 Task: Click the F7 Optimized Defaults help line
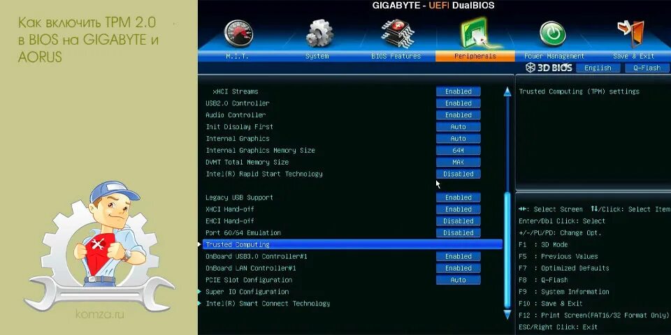tap(563, 268)
